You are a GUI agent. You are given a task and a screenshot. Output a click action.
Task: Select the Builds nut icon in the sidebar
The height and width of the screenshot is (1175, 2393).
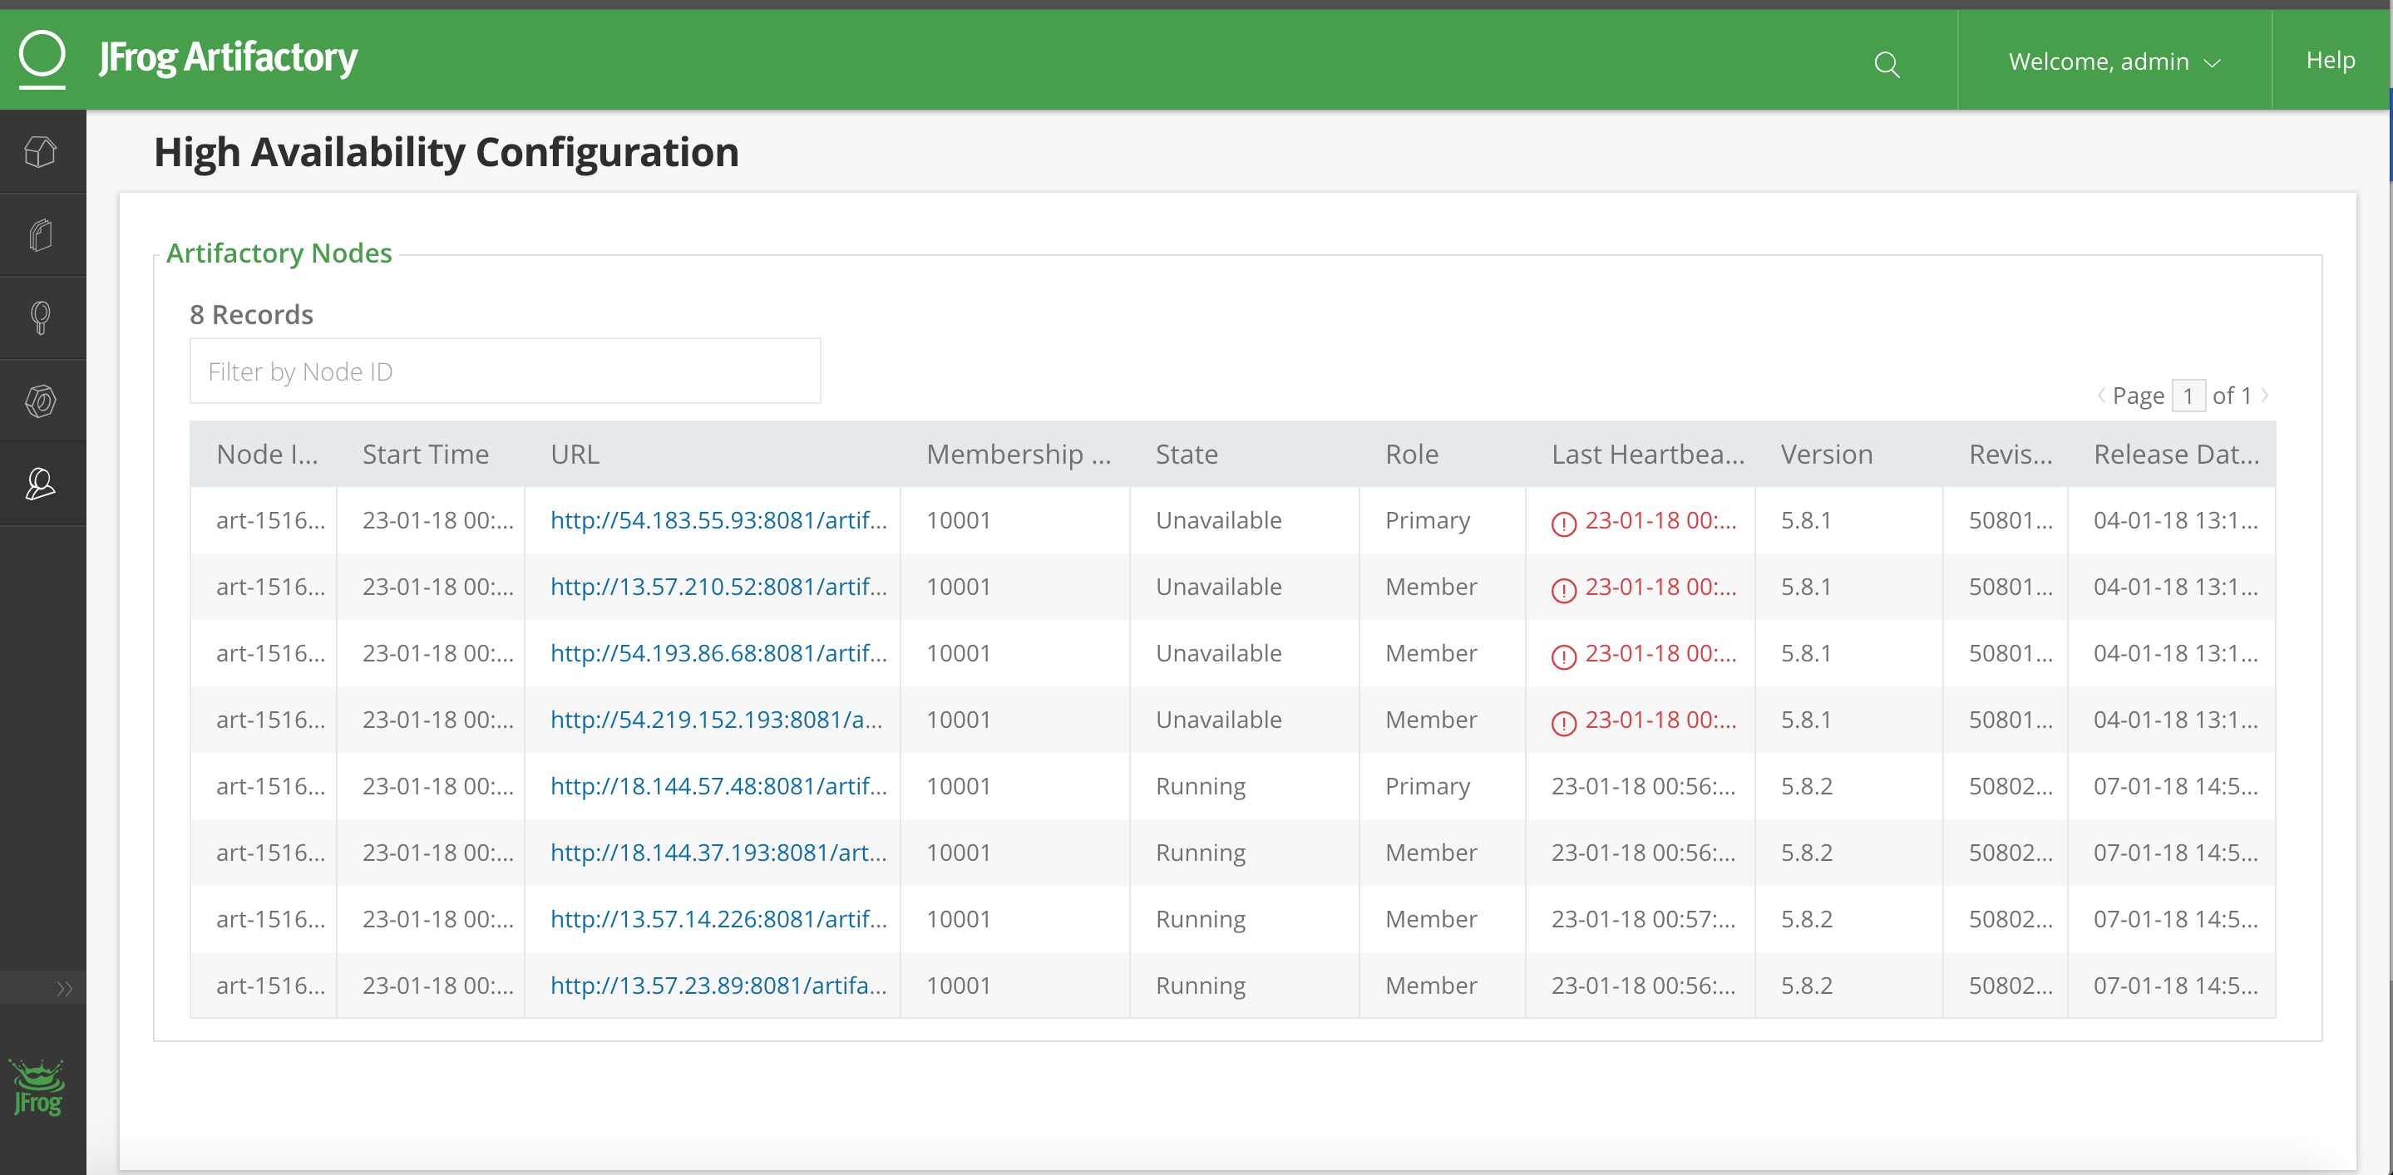coord(41,400)
